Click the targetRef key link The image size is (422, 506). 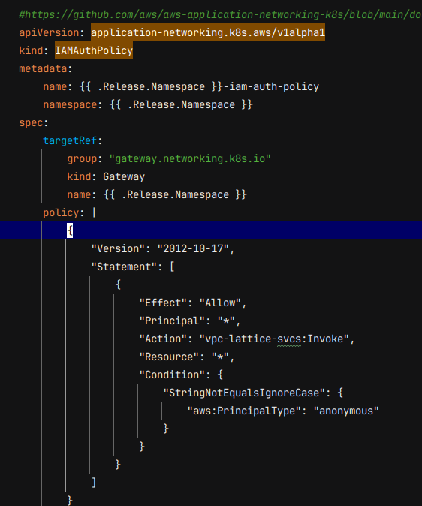click(x=70, y=140)
